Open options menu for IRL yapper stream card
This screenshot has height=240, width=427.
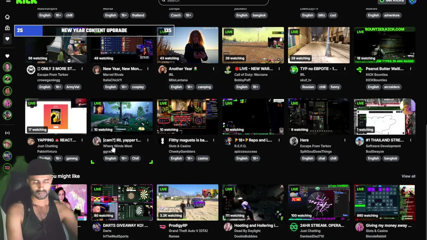[148, 140]
